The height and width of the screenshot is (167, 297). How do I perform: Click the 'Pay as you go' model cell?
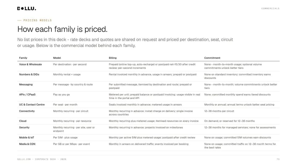click(62, 95)
